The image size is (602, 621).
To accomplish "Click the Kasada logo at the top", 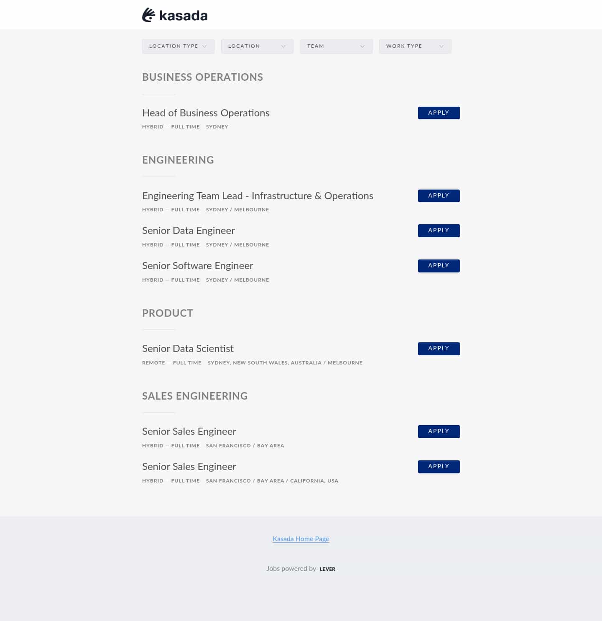I will 175,15.
